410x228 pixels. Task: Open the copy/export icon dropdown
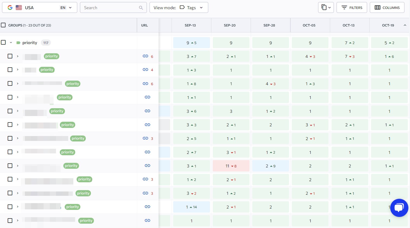326,8
